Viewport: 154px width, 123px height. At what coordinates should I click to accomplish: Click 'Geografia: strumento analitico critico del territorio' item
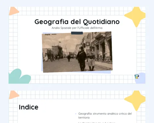[x=105, y=116]
